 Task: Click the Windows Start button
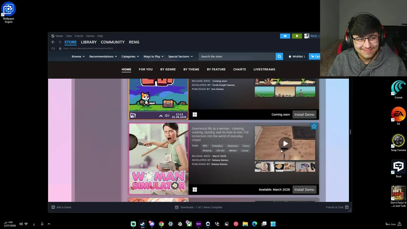point(273,224)
